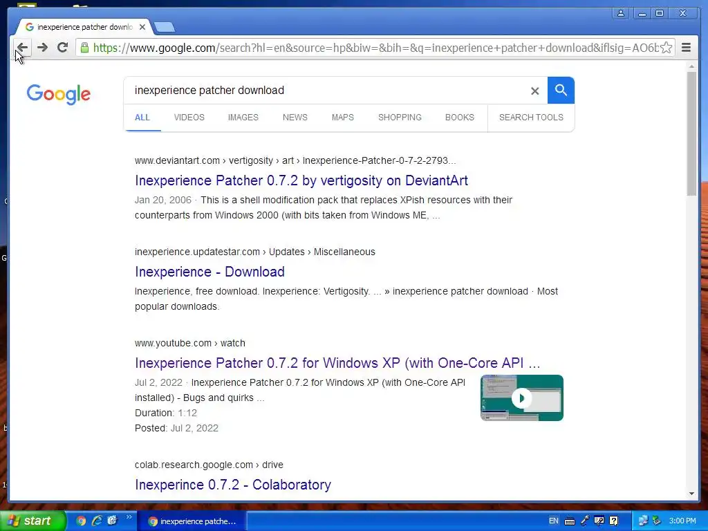708x531 pixels.
Task: Click the blue search magnifier button
Action: pyautogui.click(x=561, y=91)
